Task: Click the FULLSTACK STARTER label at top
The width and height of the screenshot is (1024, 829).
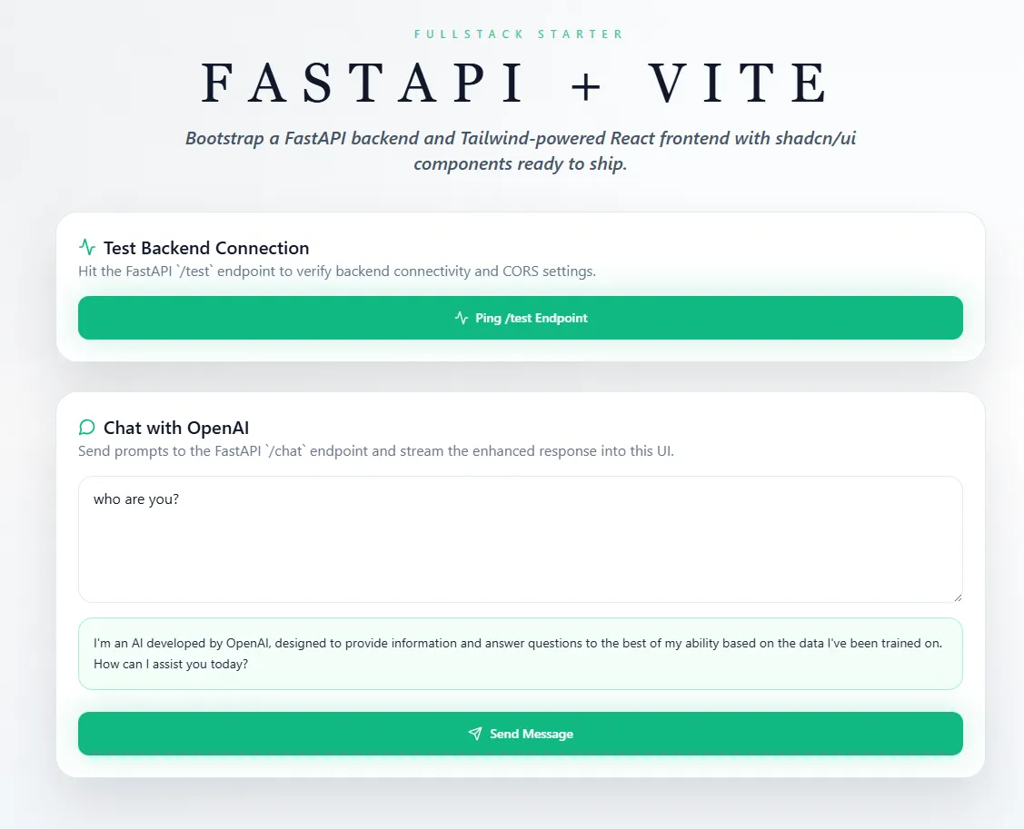Action: point(519,34)
